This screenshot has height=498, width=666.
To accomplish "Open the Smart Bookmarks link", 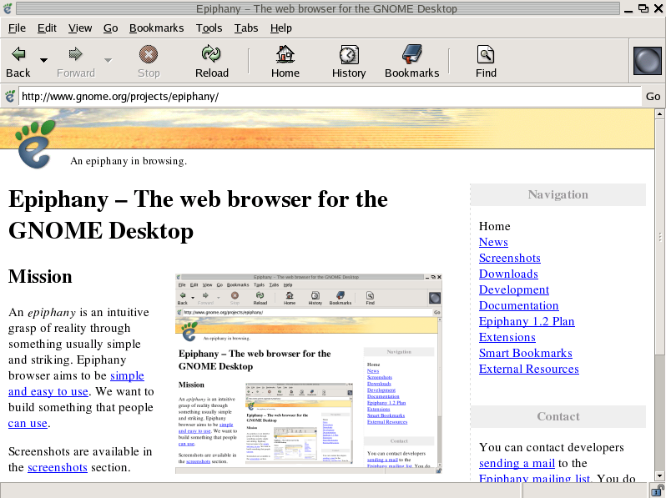I will coord(525,353).
